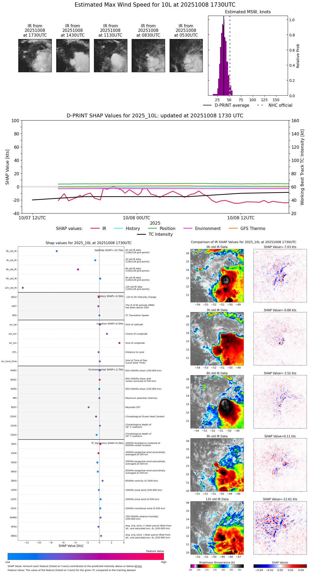Click the 'Distance to Land' description text

coord(135,352)
